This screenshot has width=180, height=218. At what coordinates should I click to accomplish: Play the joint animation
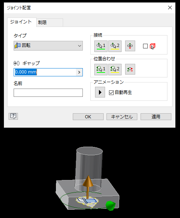100,92
